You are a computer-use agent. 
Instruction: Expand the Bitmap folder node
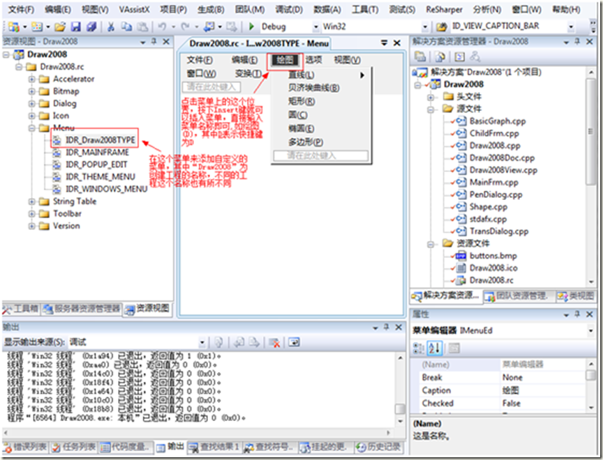tap(31, 91)
